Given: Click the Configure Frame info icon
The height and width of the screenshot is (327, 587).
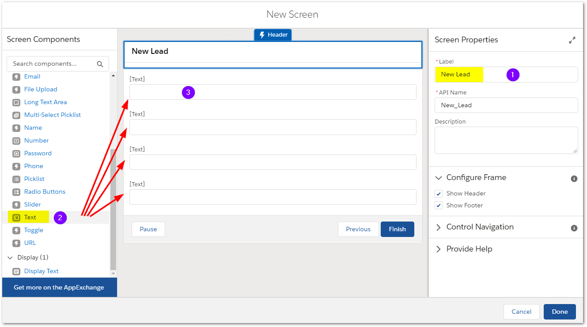Looking at the screenshot, I should coord(574,179).
